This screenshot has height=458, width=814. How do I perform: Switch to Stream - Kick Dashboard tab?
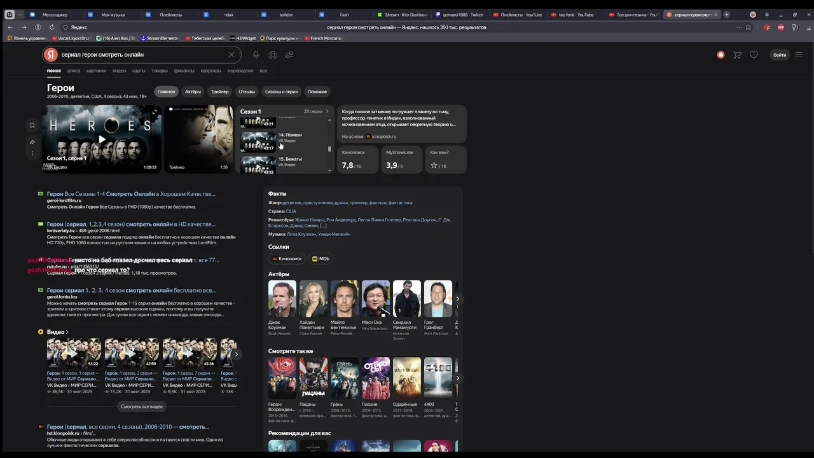coord(401,15)
